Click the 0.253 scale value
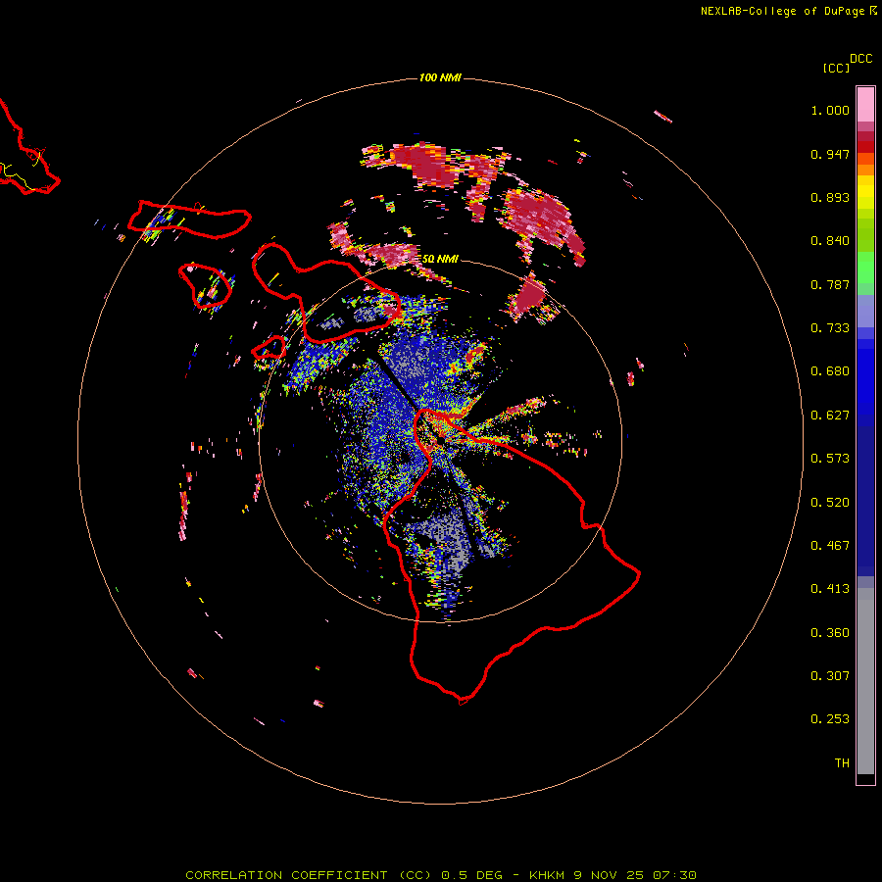882x882 pixels. coord(830,719)
